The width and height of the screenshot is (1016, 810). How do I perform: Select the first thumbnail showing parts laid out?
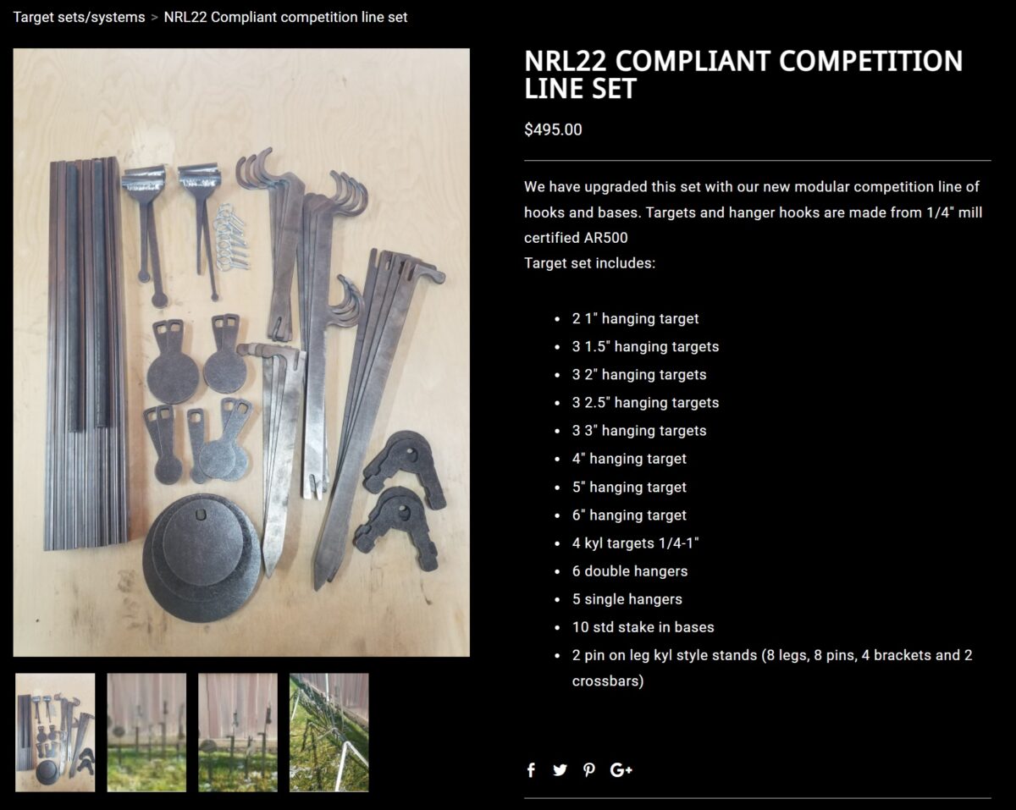point(55,732)
